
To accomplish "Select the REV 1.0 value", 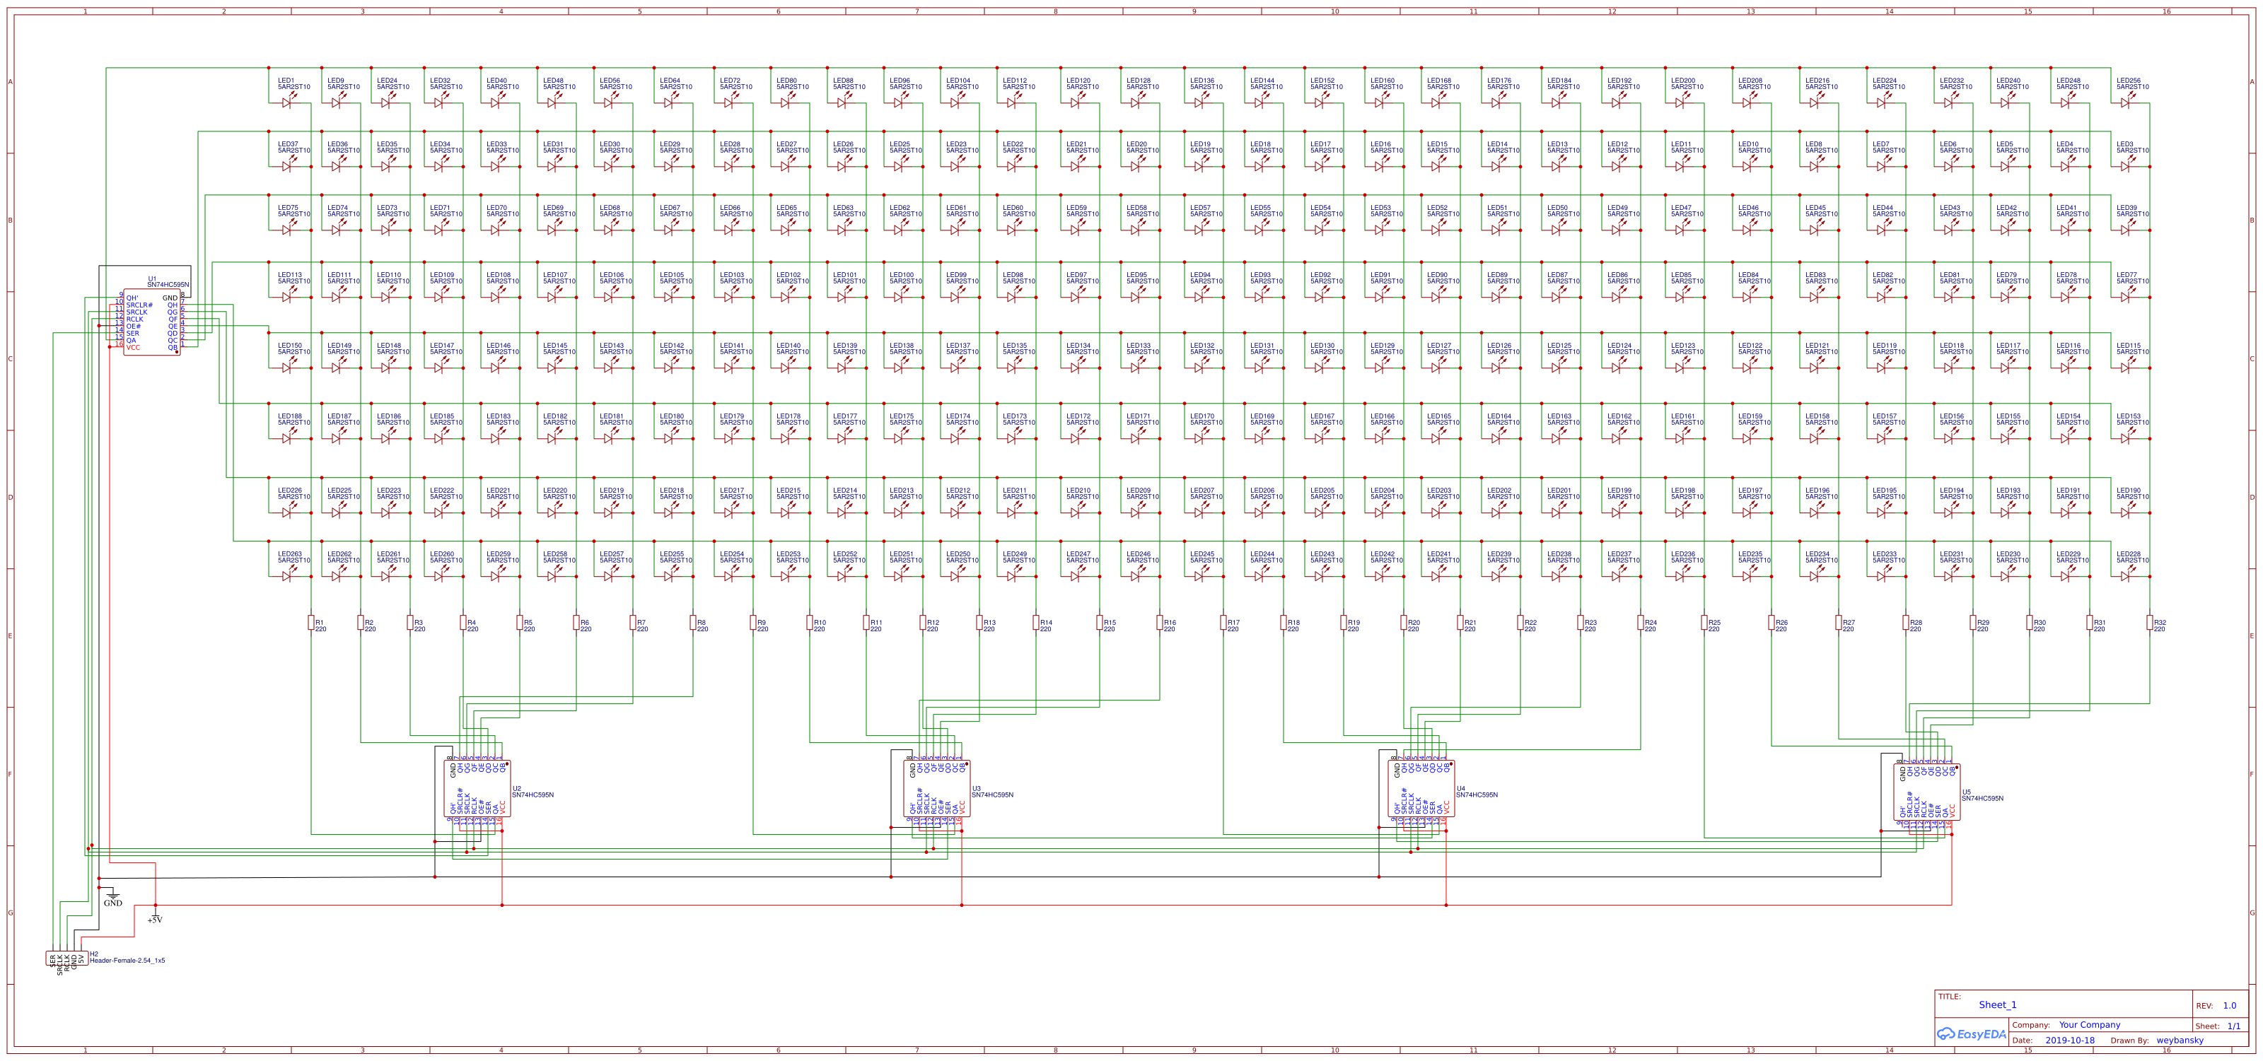I will tap(2230, 1006).
